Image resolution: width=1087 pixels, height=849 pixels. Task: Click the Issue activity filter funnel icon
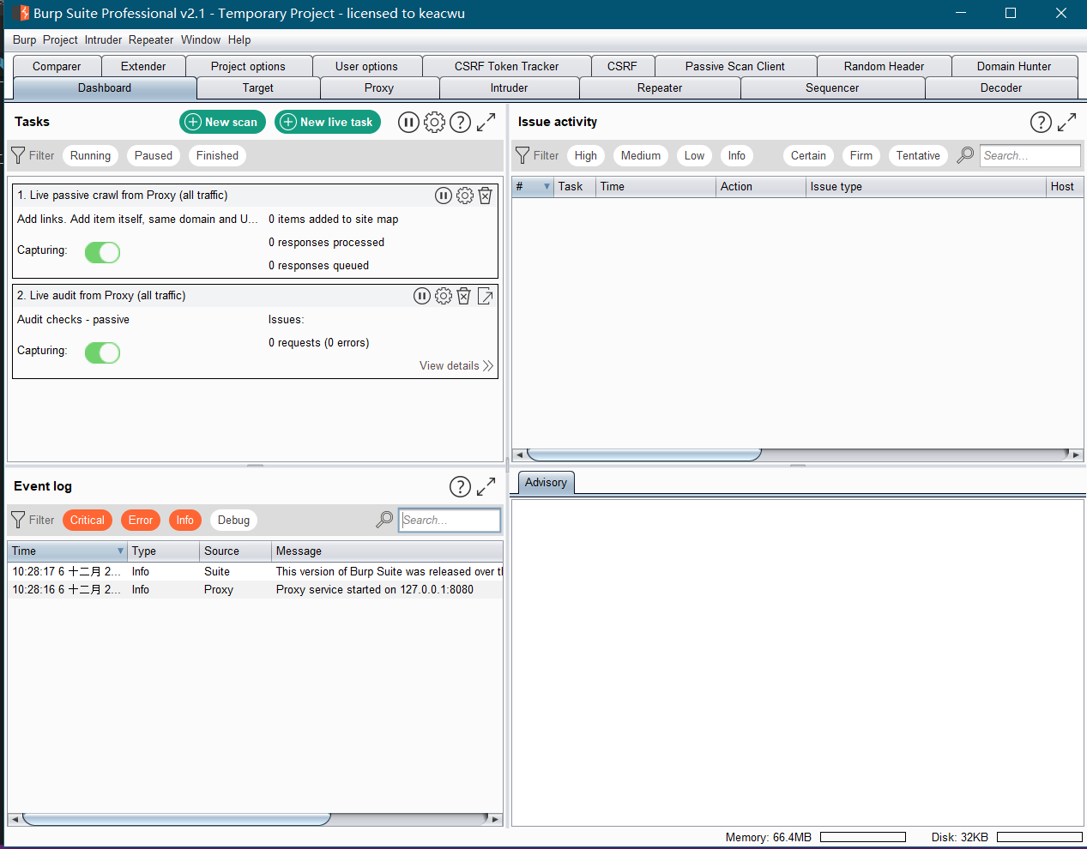(x=522, y=155)
